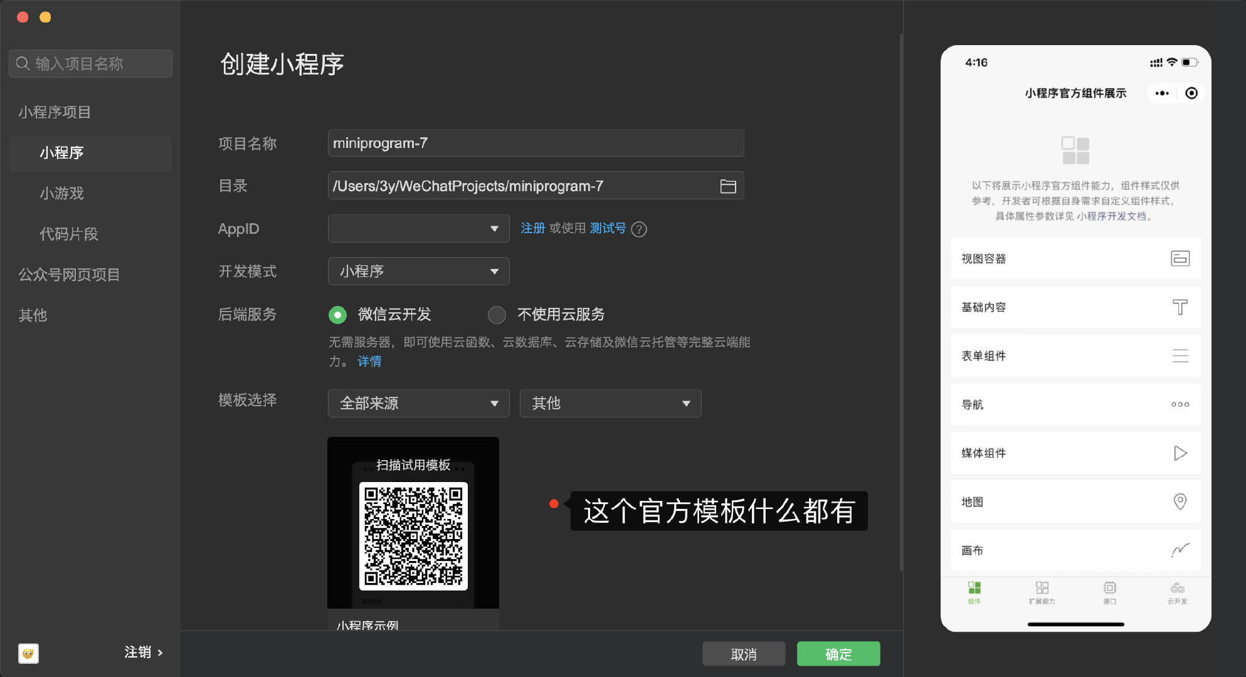Click the 测试号 test account link

coord(608,229)
